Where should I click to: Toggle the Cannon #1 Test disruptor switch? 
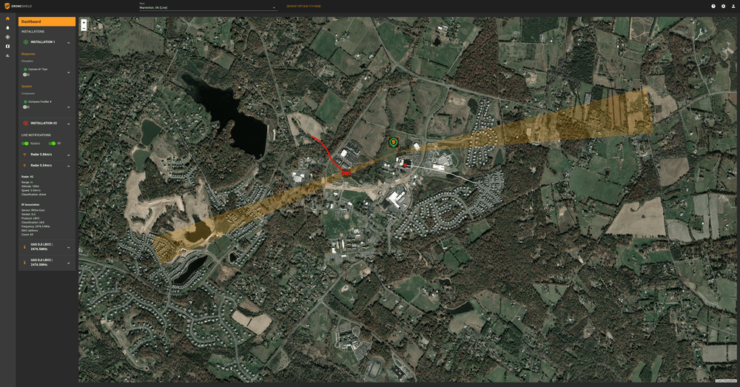(x=26, y=75)
